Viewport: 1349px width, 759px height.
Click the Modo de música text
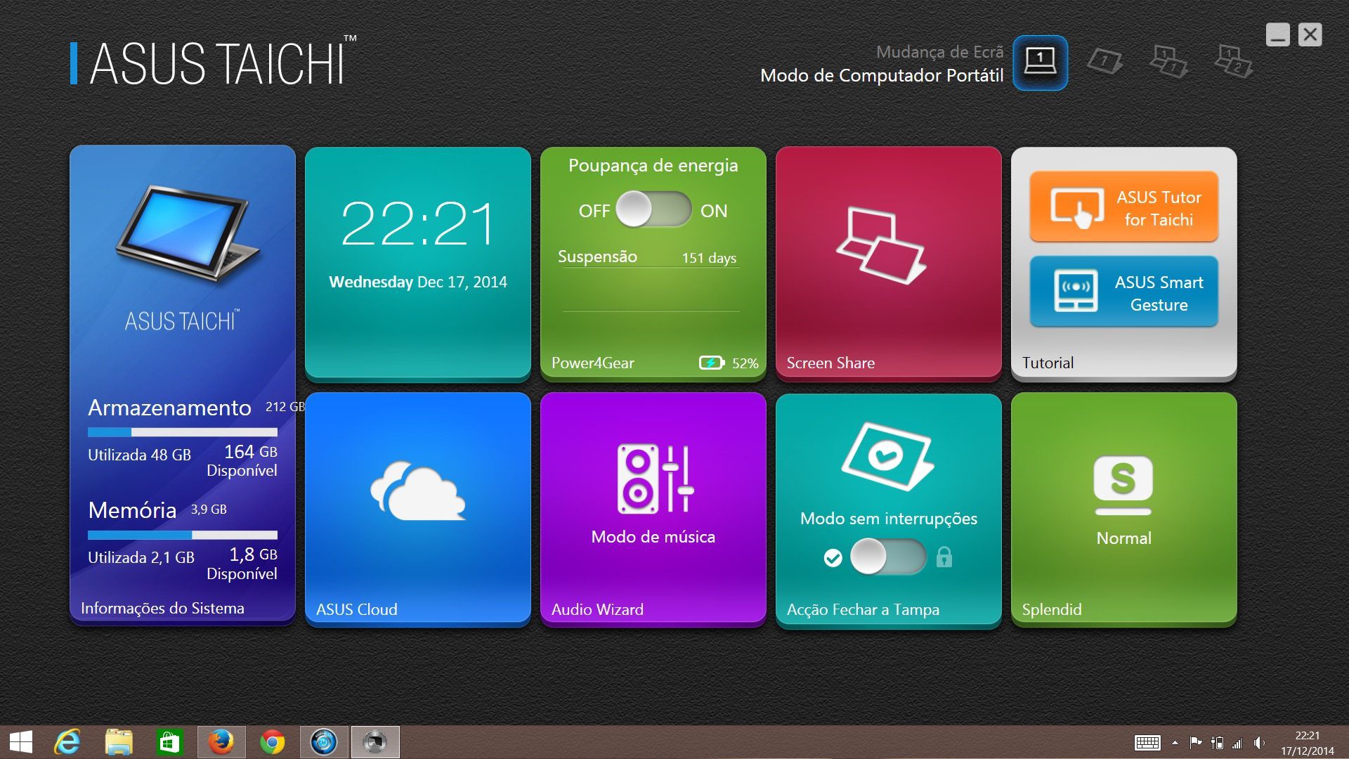coord(653,537)
